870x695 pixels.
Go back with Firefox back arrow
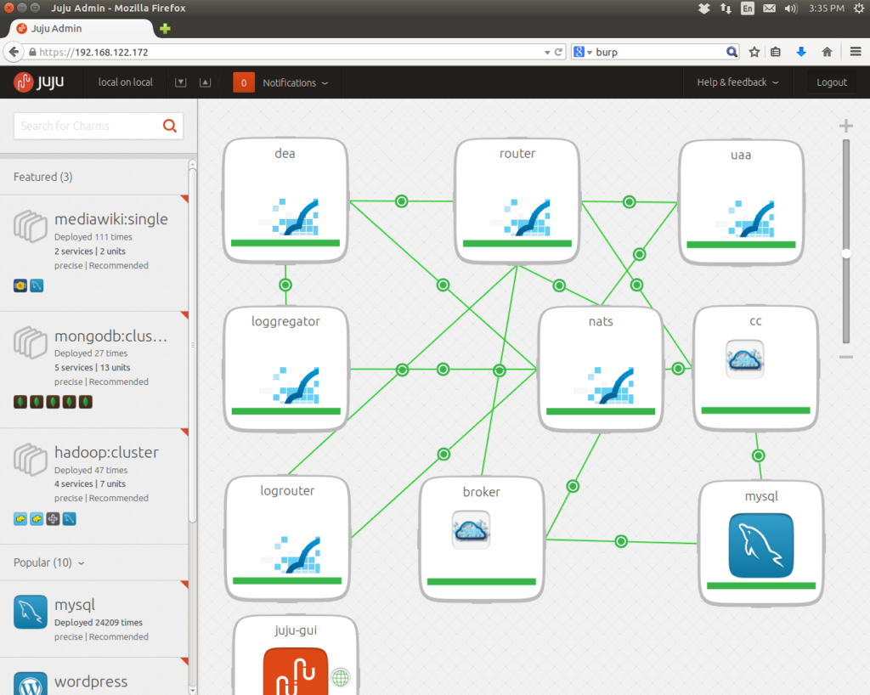pos(14,52)
